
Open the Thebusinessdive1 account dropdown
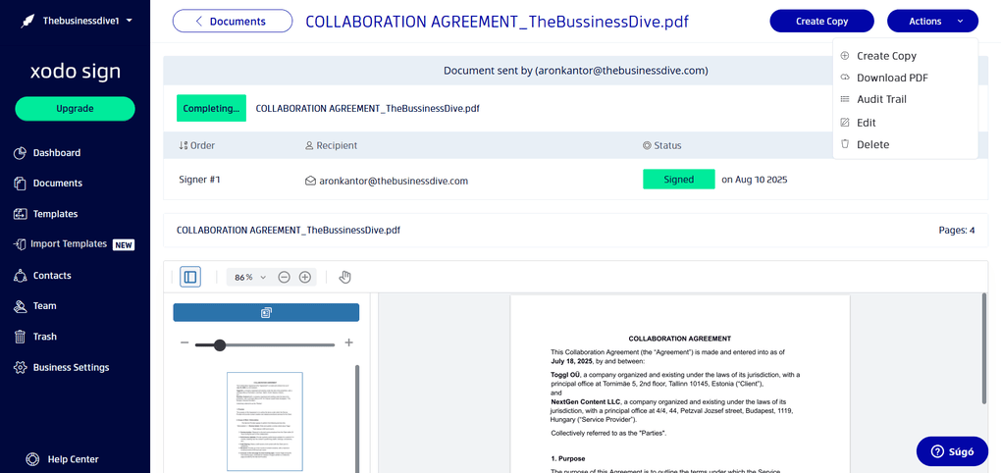[76, 21]
